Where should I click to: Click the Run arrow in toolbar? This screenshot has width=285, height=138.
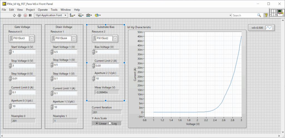(x=15, y=15)
